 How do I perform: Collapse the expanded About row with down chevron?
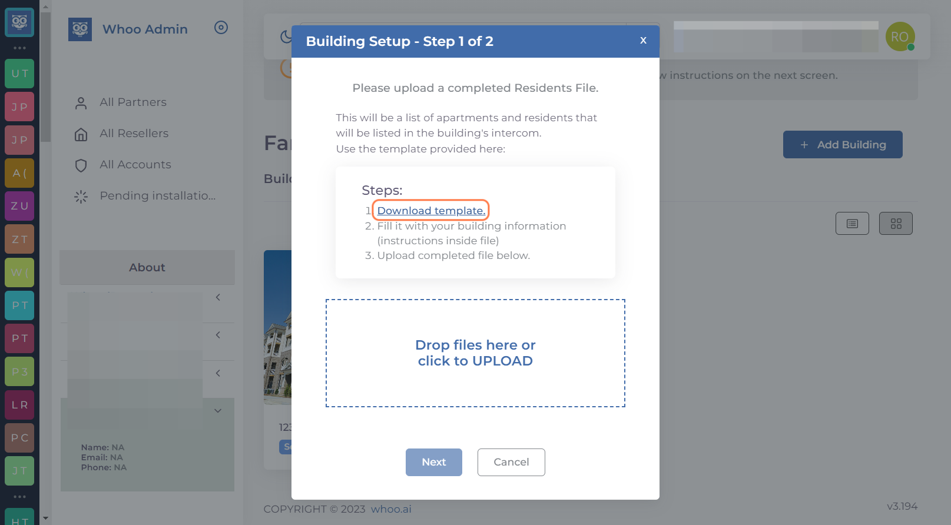point(218,411)
